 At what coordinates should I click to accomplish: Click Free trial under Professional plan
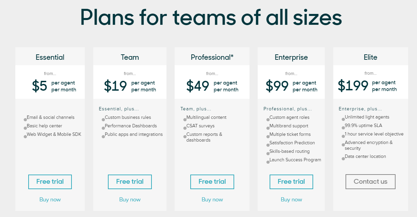212,182
